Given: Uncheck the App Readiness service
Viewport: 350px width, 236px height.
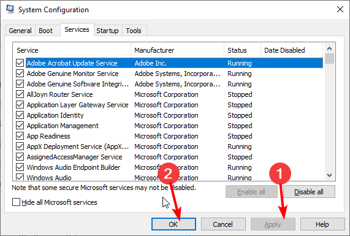Looking at the screenshot, I should pyautogui.click(x=20, y=136).
